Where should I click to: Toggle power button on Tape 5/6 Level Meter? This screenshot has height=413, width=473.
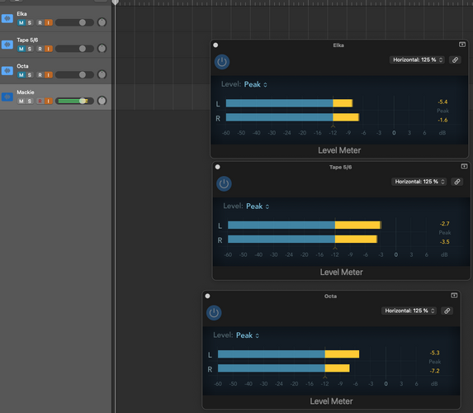(x=224, y=183)
